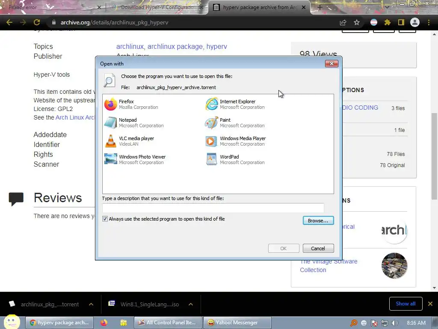Image resolution: width=438 pixels, height=329 pixels.
Task: Click the Windows Start button
Action: point(12,322)
